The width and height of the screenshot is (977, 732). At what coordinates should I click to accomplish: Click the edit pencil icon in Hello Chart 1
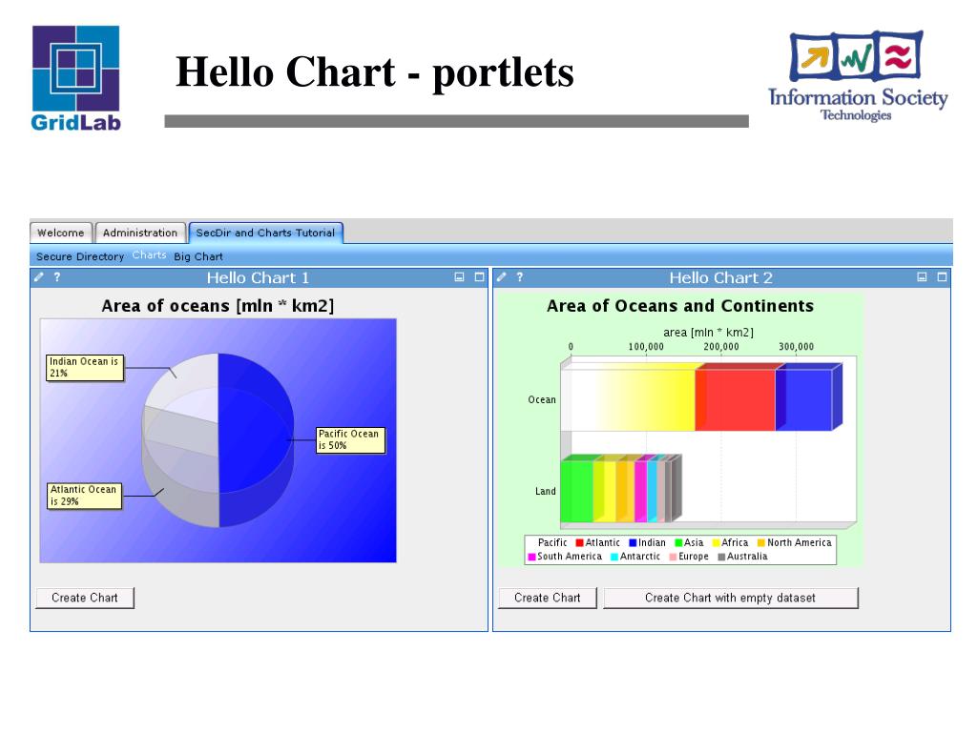coord(39,277)
